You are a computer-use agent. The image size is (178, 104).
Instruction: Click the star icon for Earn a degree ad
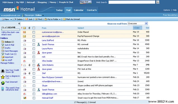3,77
